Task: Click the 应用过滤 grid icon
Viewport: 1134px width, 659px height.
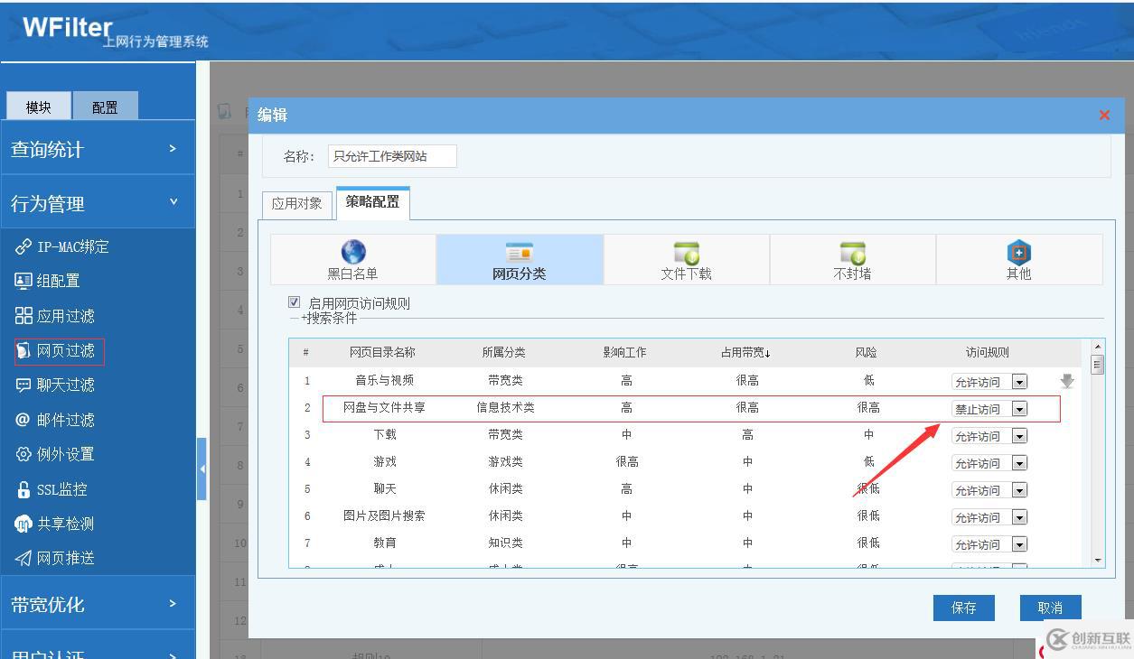Action: 23,316
